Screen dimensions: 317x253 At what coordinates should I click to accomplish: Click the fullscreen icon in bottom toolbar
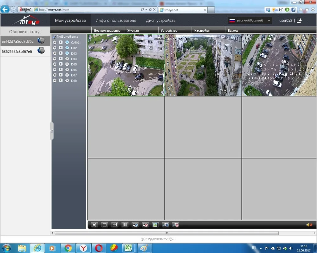click(94, 225)
